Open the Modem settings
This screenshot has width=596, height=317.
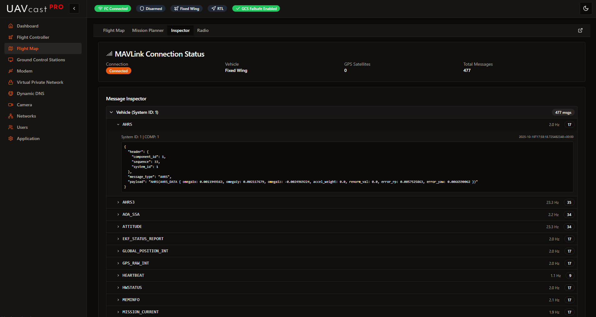[24, 71]
